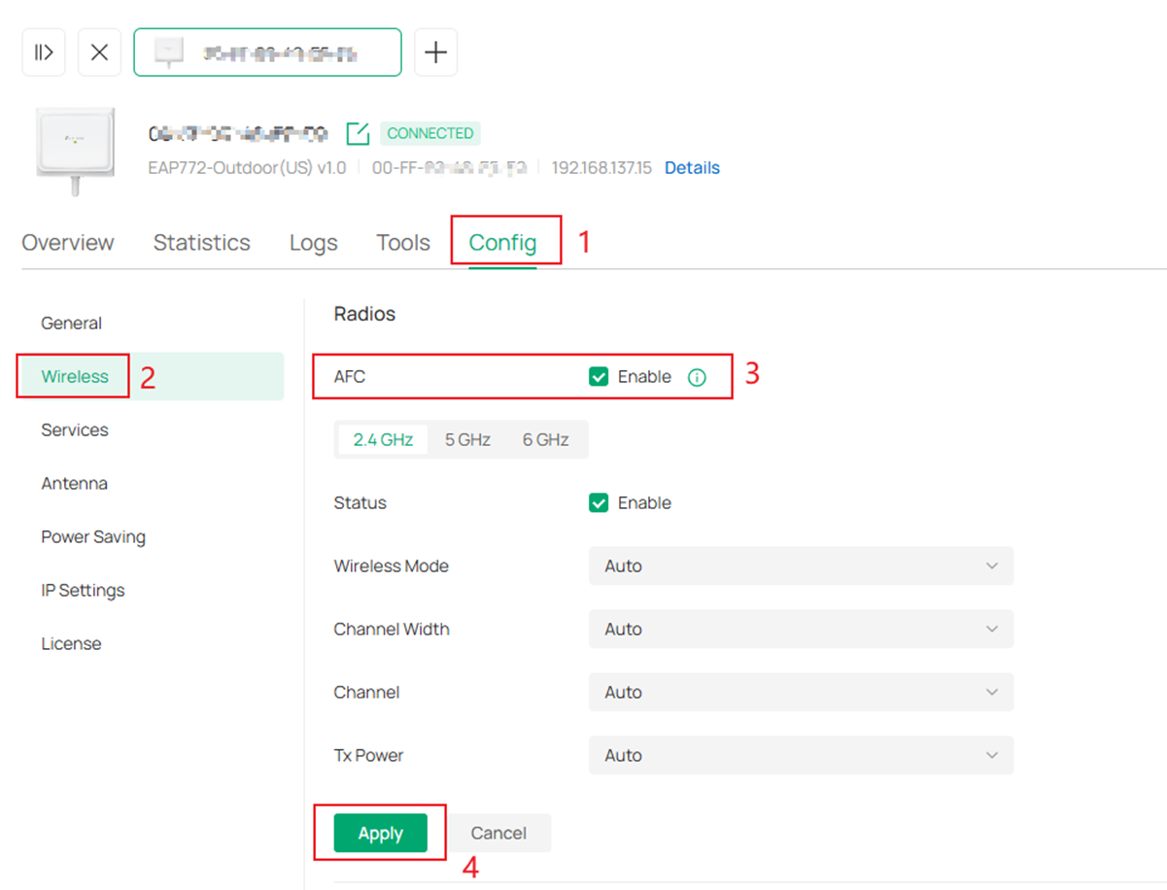Toggle the AFC Enable checkbox

coord(599,377)
